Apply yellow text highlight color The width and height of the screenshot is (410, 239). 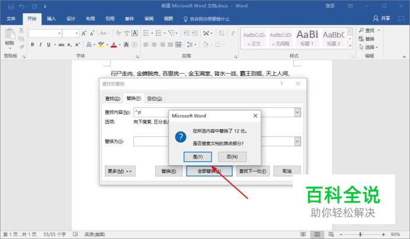[x=101, y=44]
